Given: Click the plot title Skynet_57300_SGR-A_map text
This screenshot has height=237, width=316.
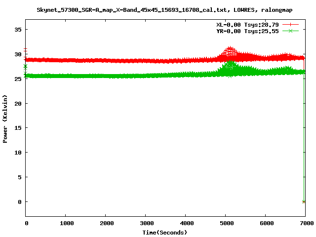Looking at the screenshot, I should click(x=164, y=10).
